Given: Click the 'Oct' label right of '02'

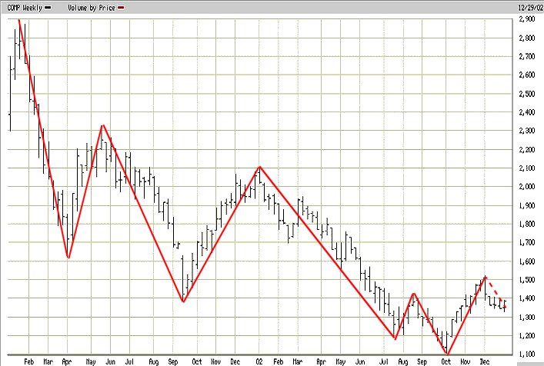Looking at the screenshot, I should pyautogui.click(x=446, y=361).
